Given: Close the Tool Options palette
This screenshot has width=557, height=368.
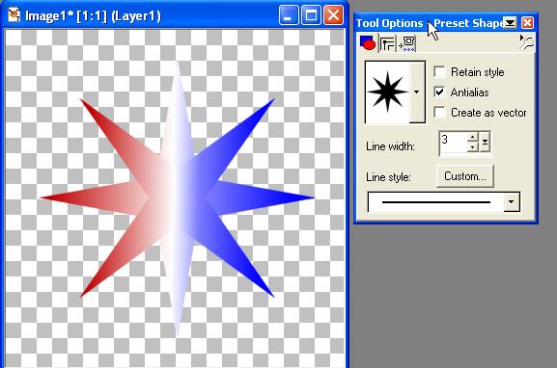Looking at the screenshot, I should (x=527, y=23).
